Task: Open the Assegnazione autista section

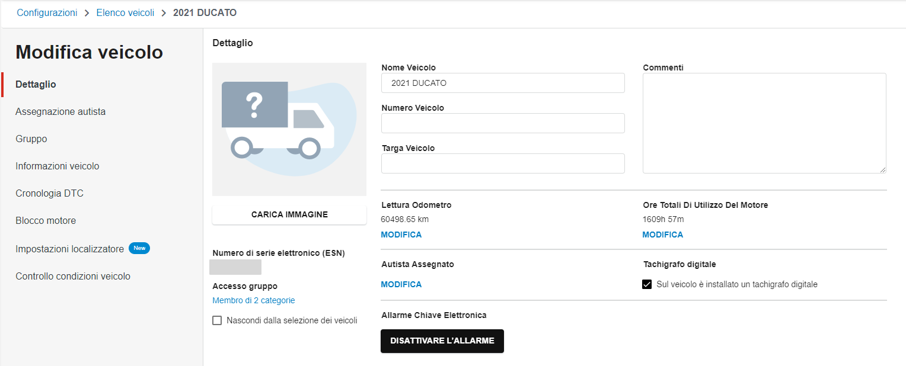Action: click(60, 112)
